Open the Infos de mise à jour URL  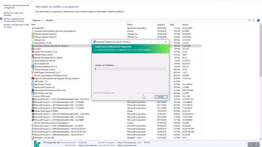[127, 145]
